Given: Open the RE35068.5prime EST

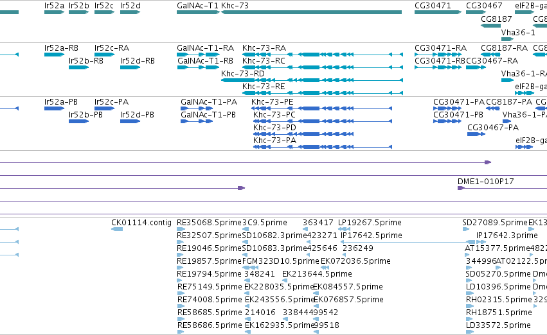Looking at the screenshot, I should [181, 229].
